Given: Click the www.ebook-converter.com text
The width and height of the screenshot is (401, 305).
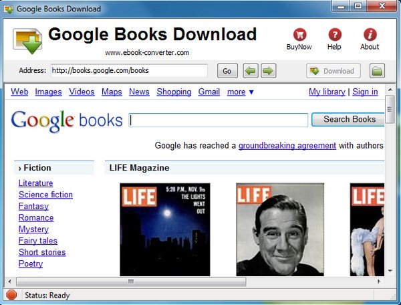Looking at the screenshot, I should tap(147, 53).
